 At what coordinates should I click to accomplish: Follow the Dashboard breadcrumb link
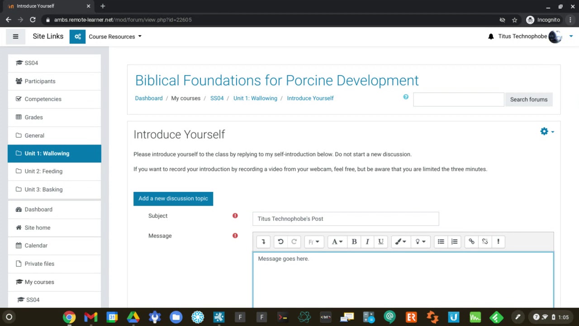click(149, 98)
